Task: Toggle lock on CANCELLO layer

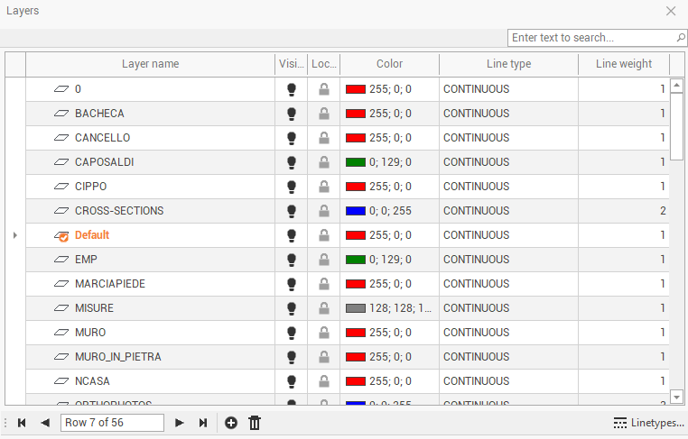Action: pos(323,138)
